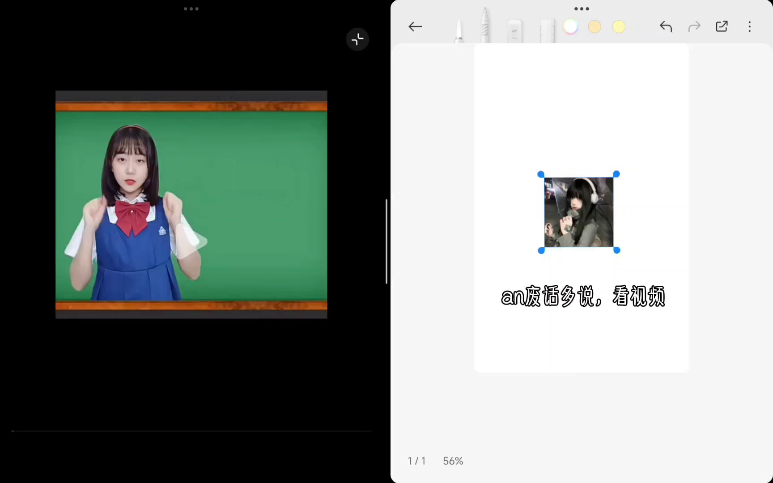Open the three-dot vertical overflow menu

[x=750, y=27]
